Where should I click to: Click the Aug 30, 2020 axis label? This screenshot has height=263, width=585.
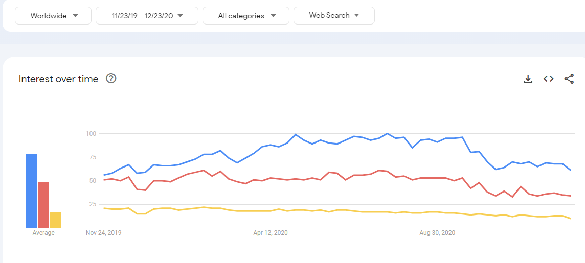point(437,233)
